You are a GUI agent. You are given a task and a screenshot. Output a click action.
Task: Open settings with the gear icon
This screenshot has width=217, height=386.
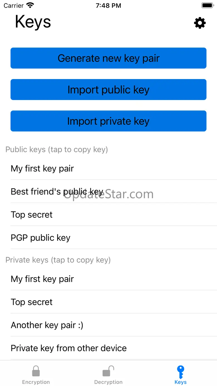pos(200,23)
